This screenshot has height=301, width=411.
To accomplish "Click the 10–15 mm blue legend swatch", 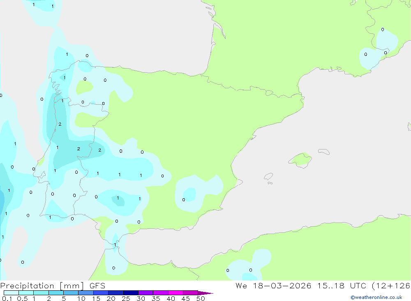I will [86, 293].
